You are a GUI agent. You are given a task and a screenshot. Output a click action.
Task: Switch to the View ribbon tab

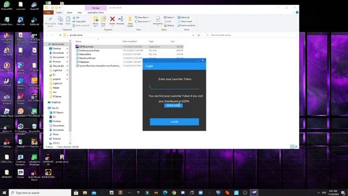(79, 13)
